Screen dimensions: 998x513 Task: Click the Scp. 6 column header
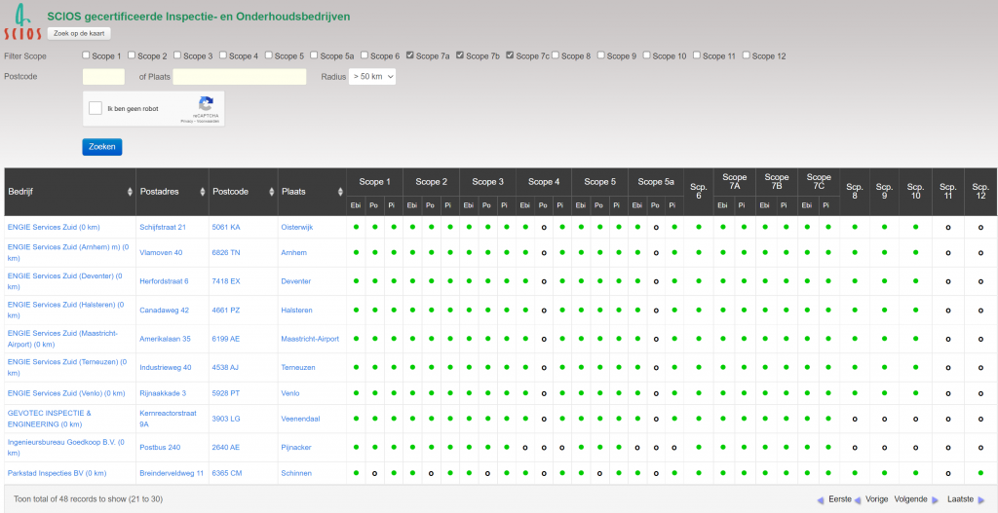pos(699,192)
